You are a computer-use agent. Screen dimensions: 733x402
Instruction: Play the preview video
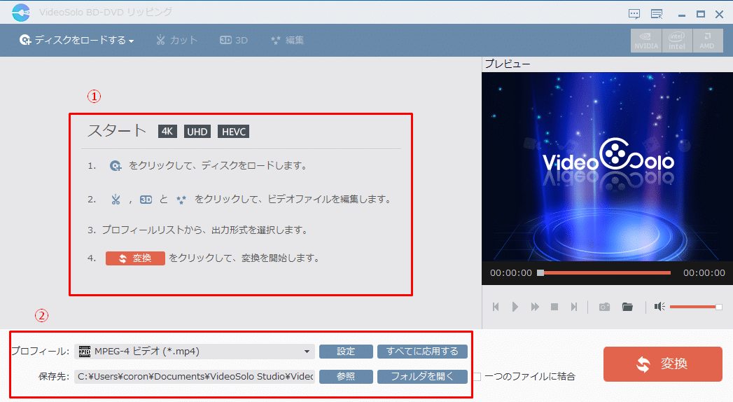coord(515,307)
